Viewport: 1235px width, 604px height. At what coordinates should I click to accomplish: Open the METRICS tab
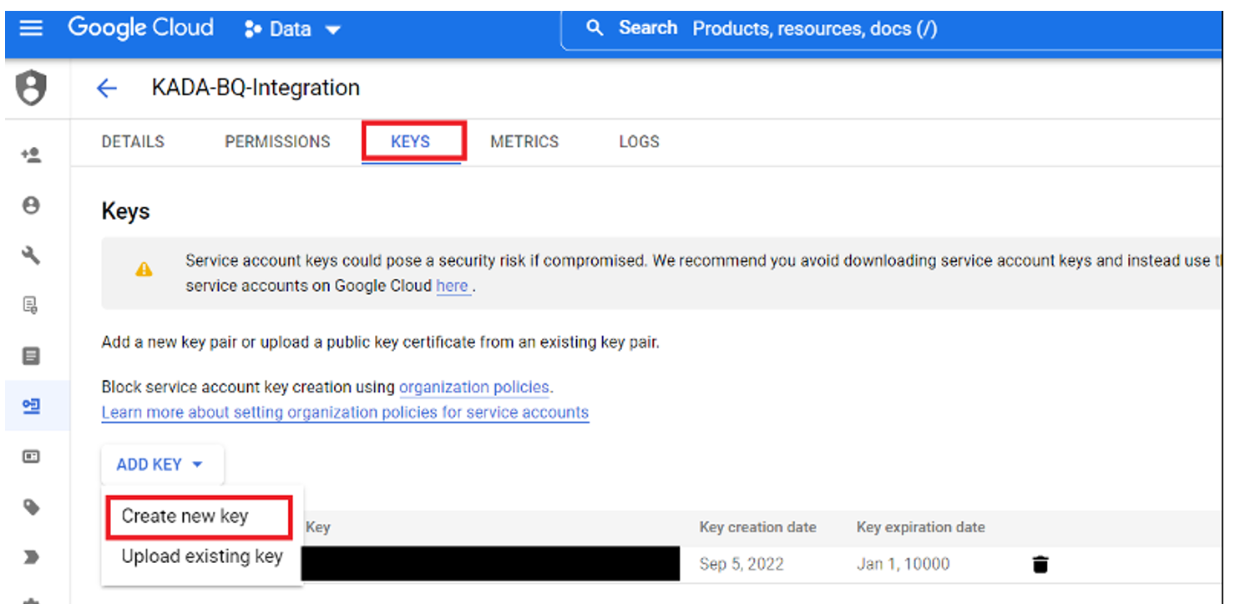[x=524, y=142]
